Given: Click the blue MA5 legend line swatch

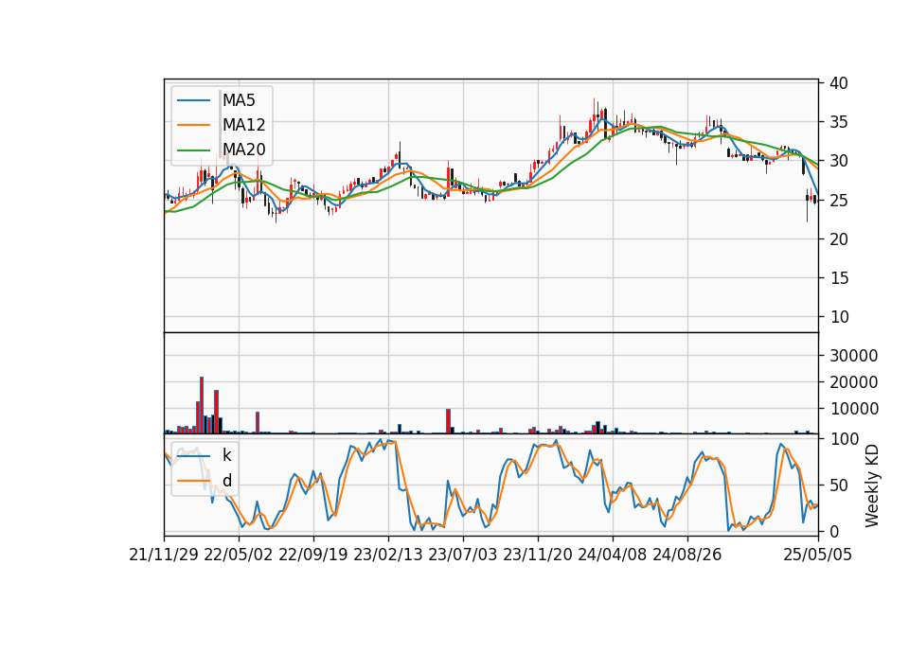Looking at the screenshot, I should click(193, 100).
